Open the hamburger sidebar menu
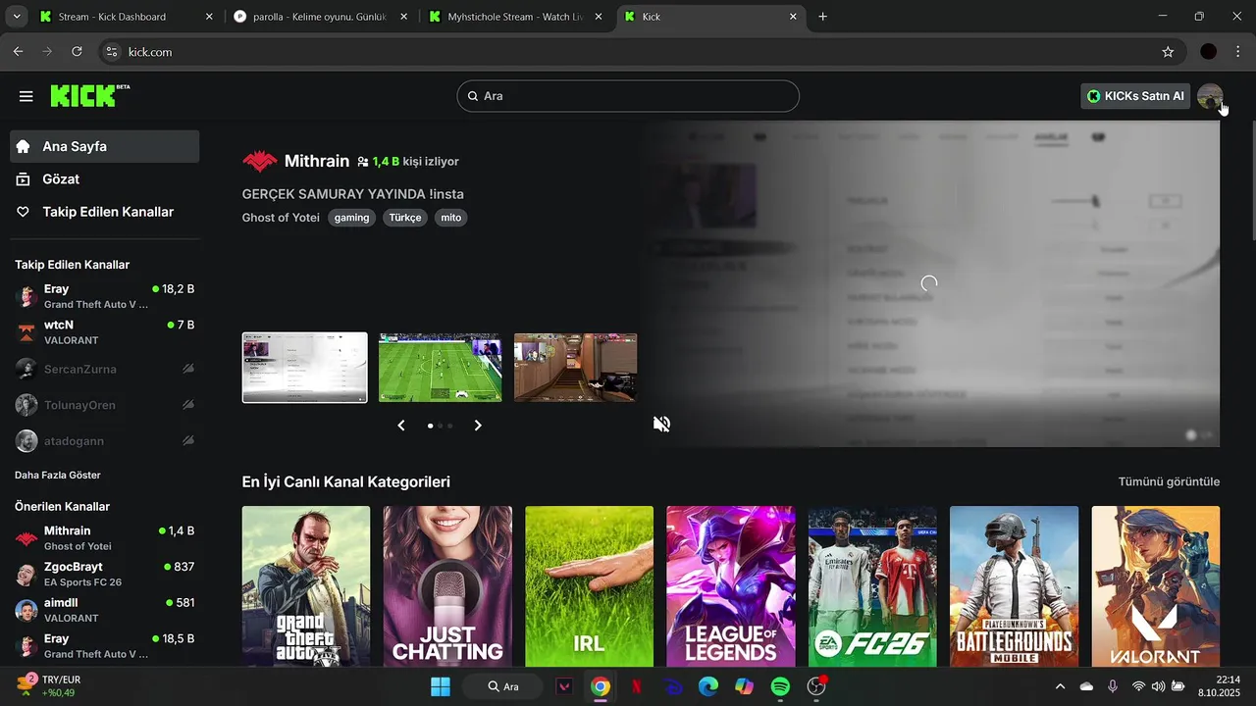This screenshot has width=1256, height=706. [x=26, y=96]
